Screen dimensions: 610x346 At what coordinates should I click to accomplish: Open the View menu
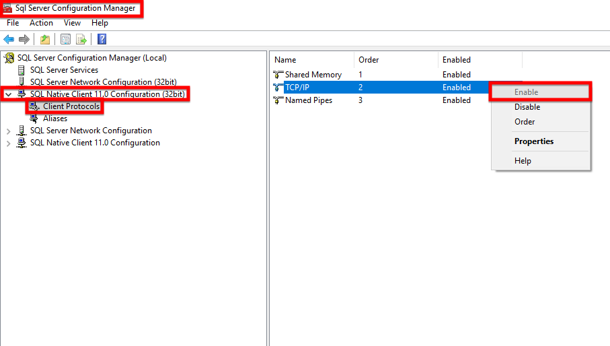click(72, 23)
